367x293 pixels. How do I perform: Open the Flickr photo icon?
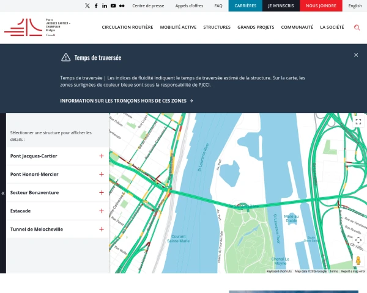[x=122, y=6]
